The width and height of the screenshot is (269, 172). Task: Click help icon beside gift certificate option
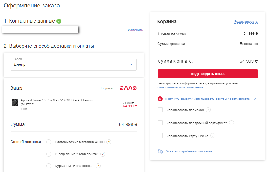231,123
